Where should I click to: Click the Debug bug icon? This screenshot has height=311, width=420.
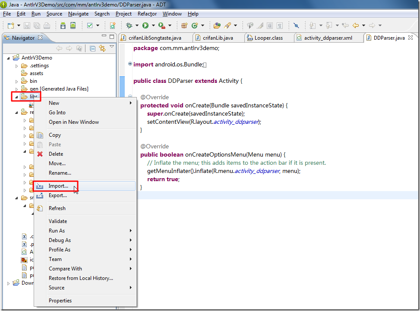point(129,25)
